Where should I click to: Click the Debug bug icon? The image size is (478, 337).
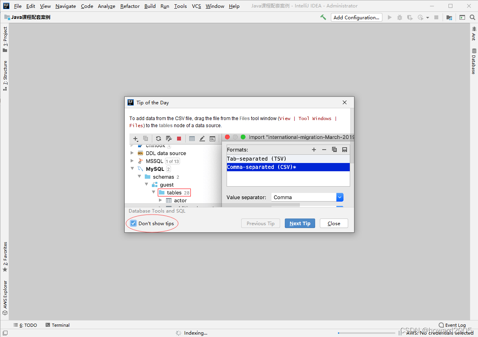[x=400, y=17]
